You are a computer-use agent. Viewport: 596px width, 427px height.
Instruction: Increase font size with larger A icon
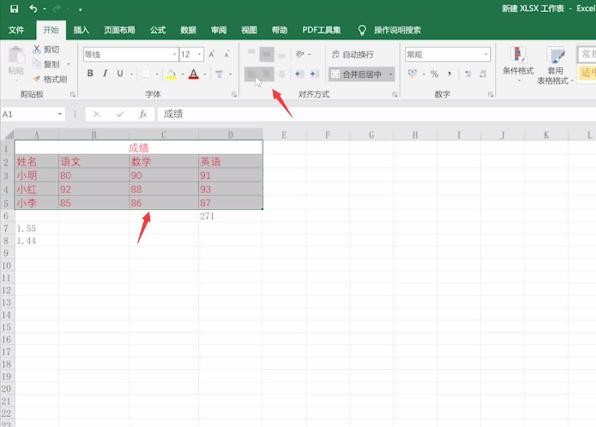pyautogui.click(x=212, y=54)
